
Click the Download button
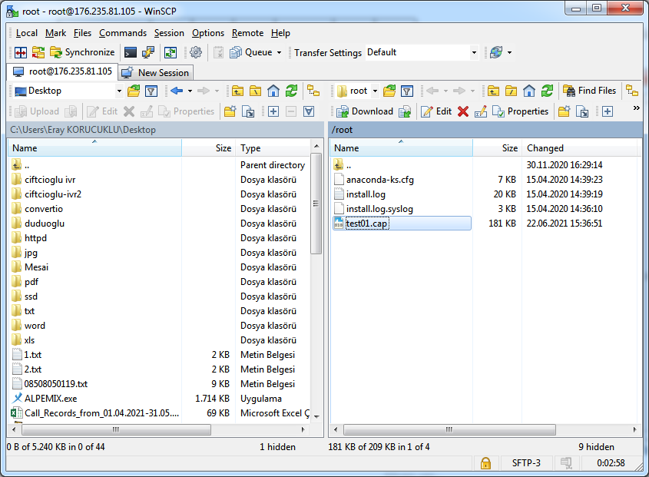(x=366, y=111)
